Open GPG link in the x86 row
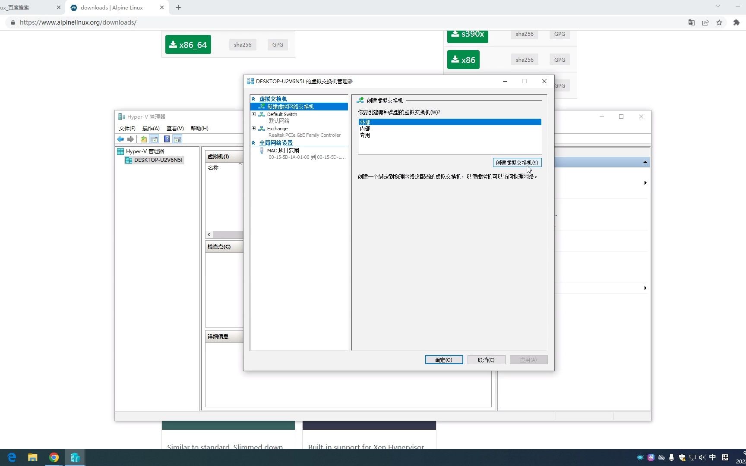This screenshot has width=746, height=466. [x=559, y=60]
